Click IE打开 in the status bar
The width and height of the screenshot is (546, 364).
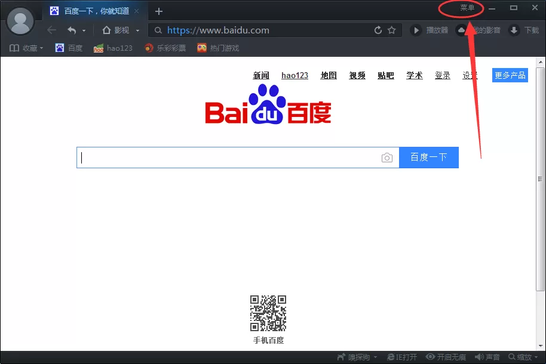point(402,357)
